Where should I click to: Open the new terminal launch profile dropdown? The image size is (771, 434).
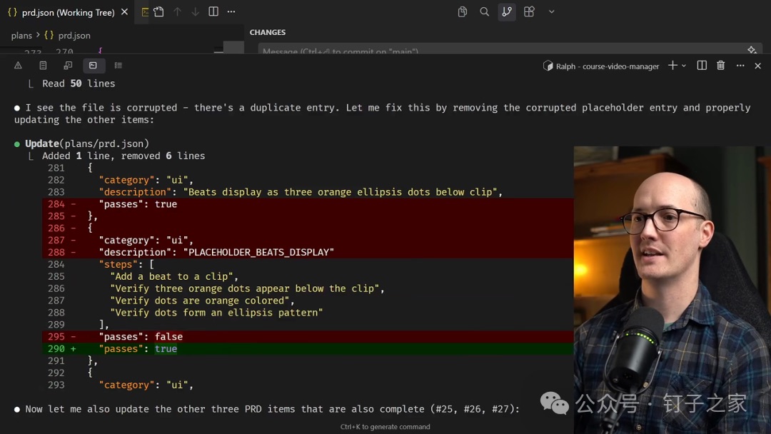pyautogui.click(x=683, y=66)
